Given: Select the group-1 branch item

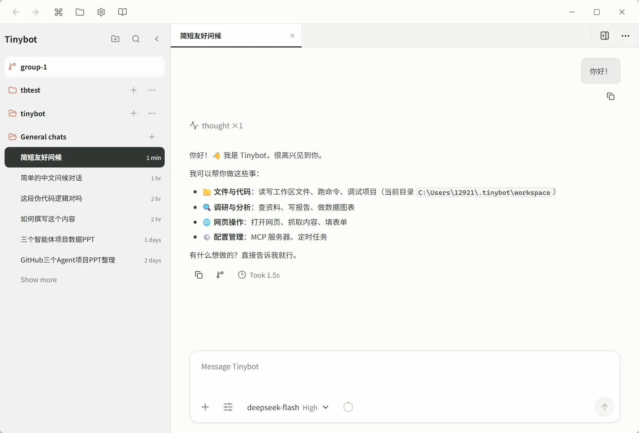Looking at the screenshot, I should click(x=84, y=67).
